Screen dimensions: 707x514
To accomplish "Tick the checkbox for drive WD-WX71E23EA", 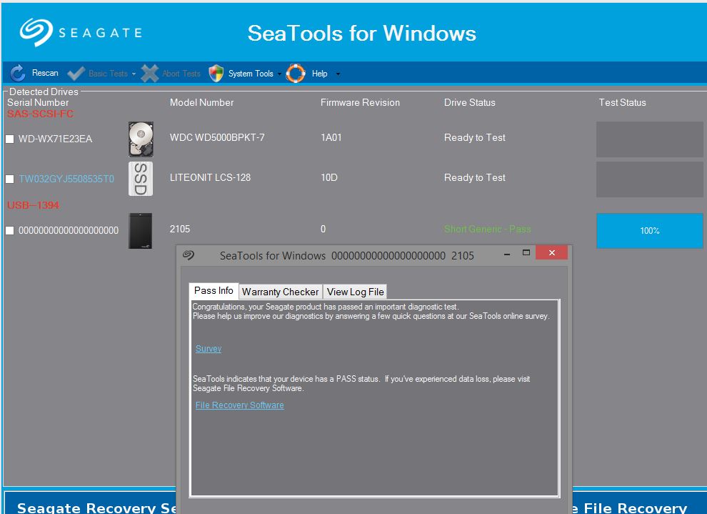I will click(x=9, y=139).
